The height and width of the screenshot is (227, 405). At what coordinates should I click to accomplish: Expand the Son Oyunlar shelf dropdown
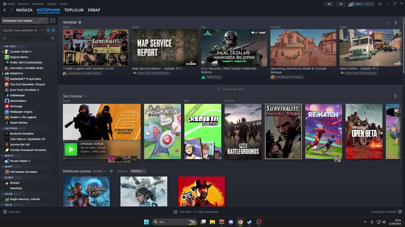pyautogui.click(x=85, y=96)
